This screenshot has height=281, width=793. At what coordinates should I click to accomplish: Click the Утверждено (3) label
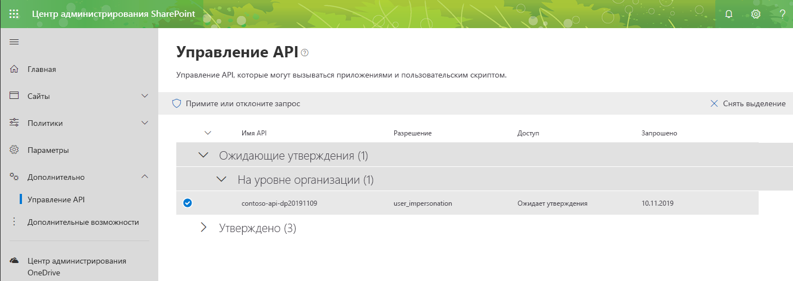pos(257,228)
